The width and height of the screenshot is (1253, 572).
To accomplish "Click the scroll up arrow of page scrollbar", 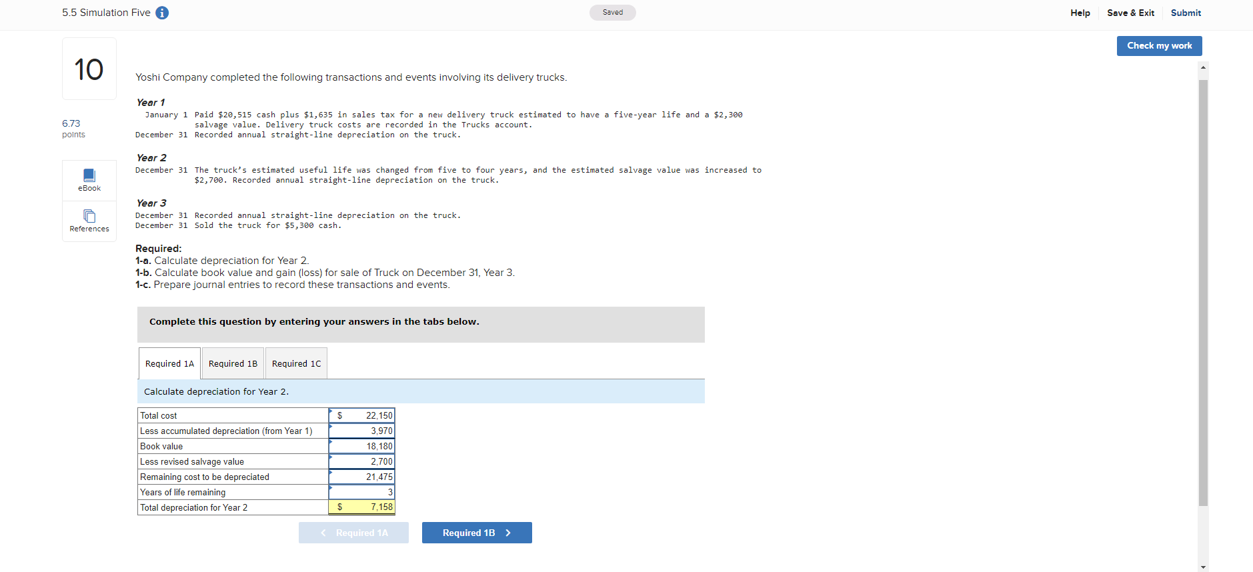I will click(1203, 67).
